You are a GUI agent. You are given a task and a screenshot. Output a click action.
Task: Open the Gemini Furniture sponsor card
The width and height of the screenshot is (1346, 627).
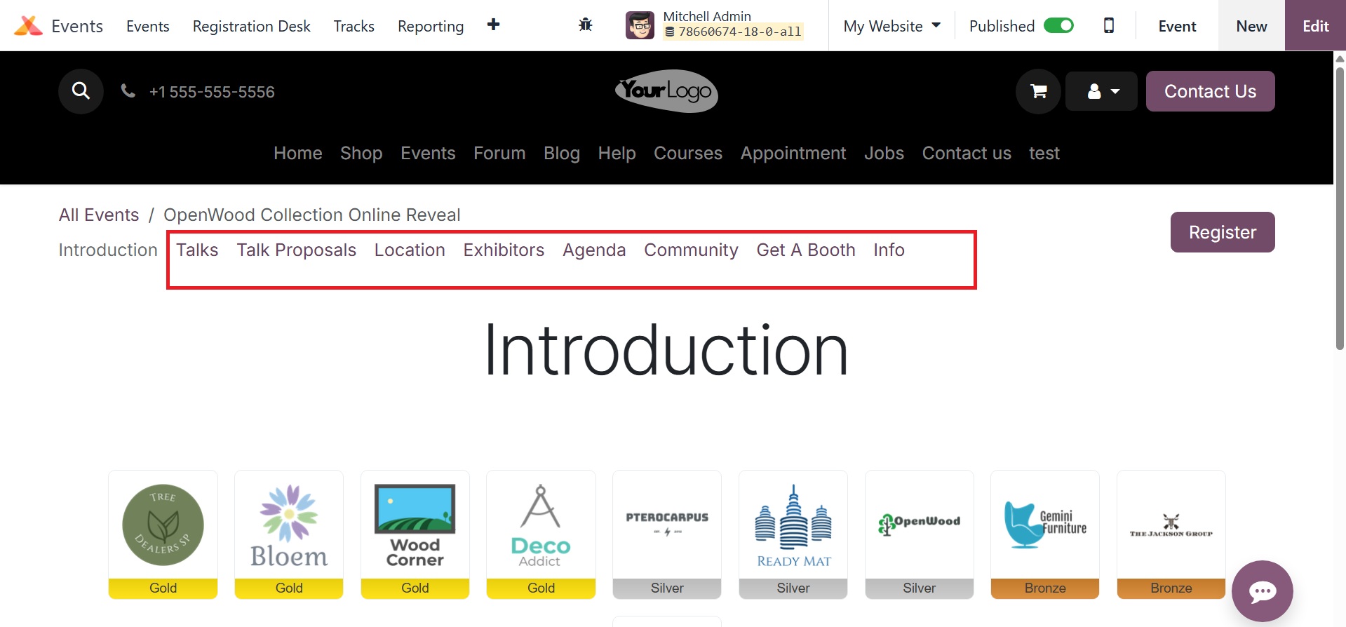(x=1045, y=534)
